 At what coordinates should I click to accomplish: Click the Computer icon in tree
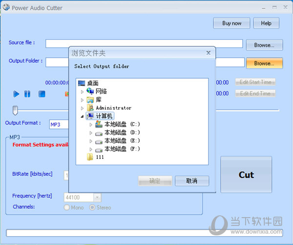tap(90, 116)
